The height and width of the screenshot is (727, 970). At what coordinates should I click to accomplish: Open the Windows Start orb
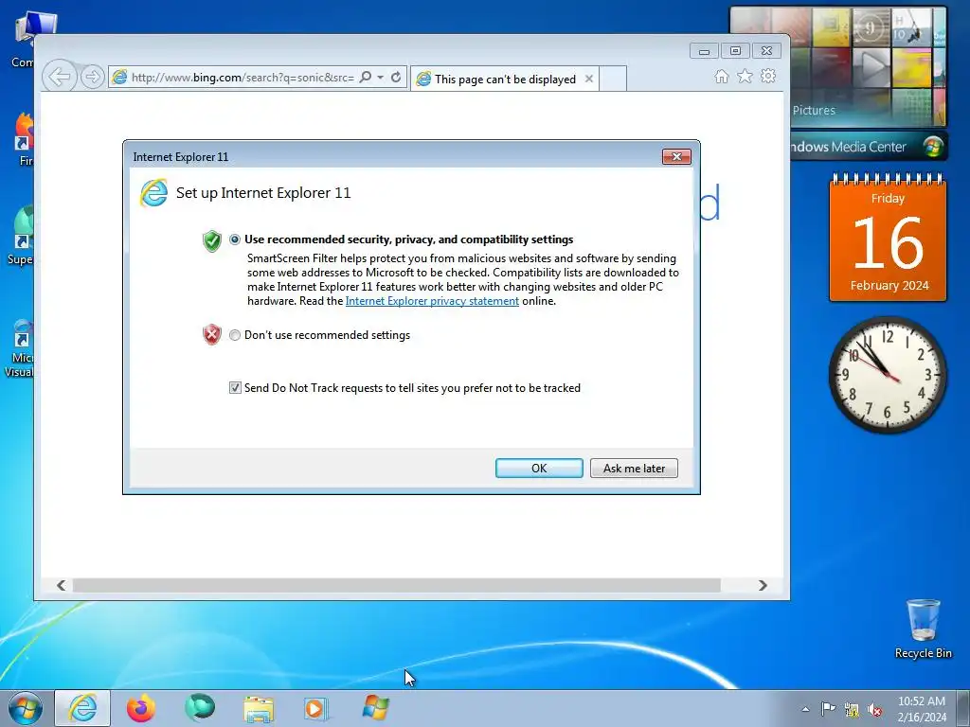pyautogui.click(x=26, y=708)
